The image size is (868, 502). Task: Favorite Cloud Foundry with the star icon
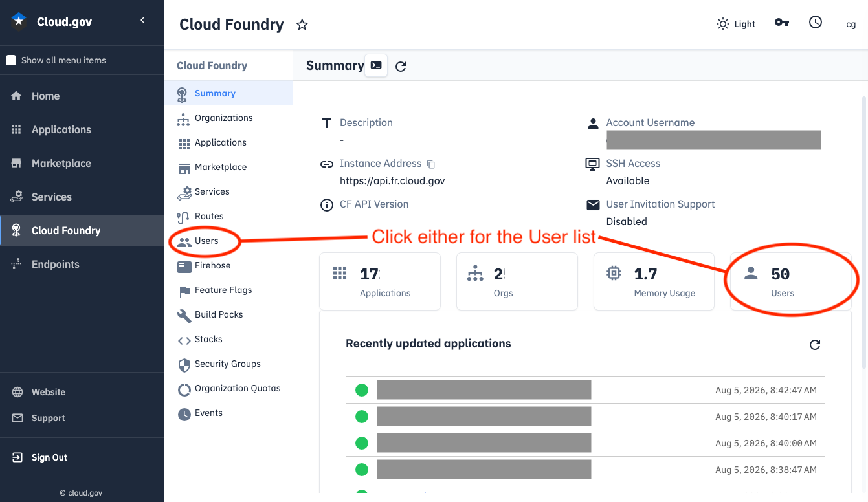[x=302, y=25]
